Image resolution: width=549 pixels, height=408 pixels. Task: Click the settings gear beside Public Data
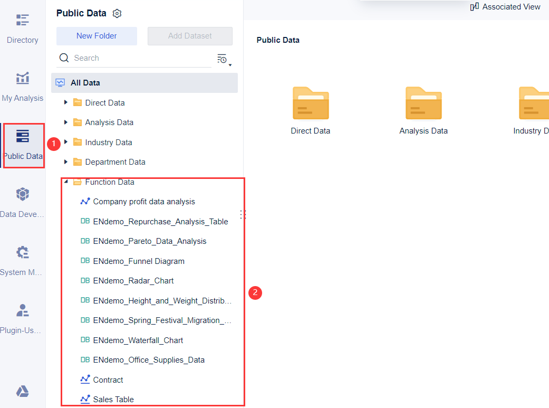coord(117,13)
